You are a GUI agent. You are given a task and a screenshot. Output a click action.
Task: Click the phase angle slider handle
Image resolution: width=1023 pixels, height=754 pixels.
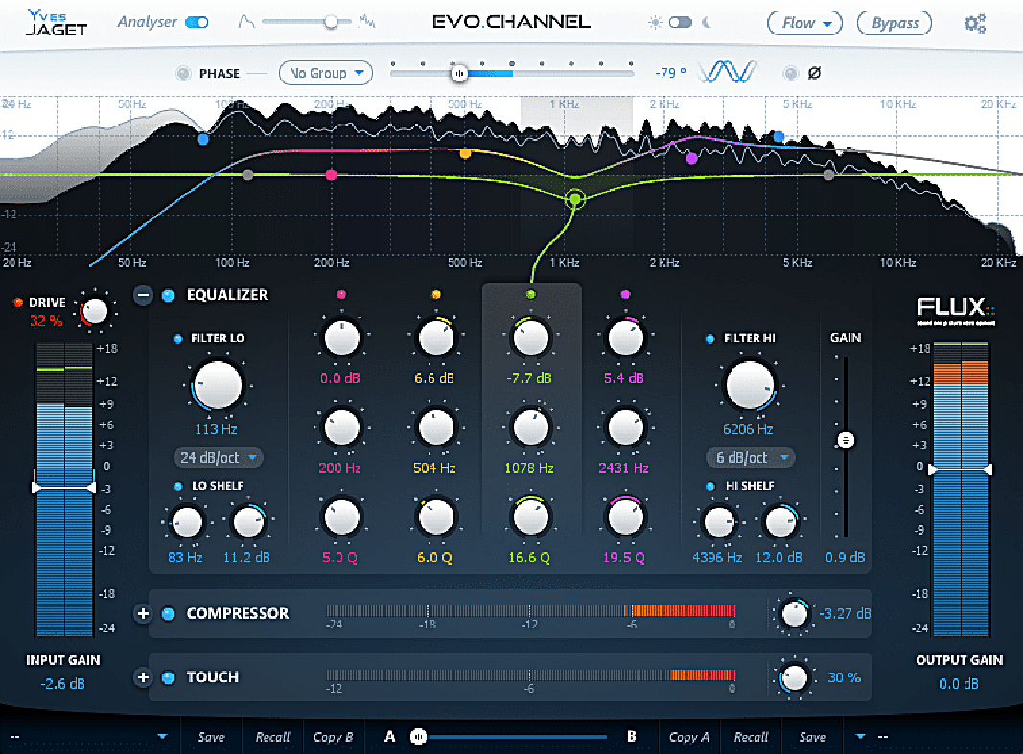coord(459,74)
